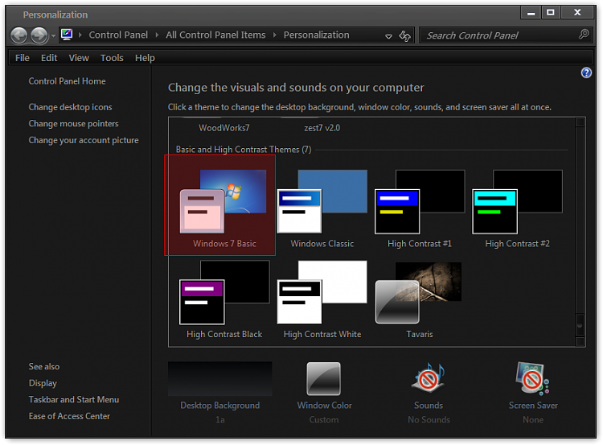The width and height of the screenshot is (603, 445).
Task: Click the Forward navigation arrow
Action: pos(39,35)
